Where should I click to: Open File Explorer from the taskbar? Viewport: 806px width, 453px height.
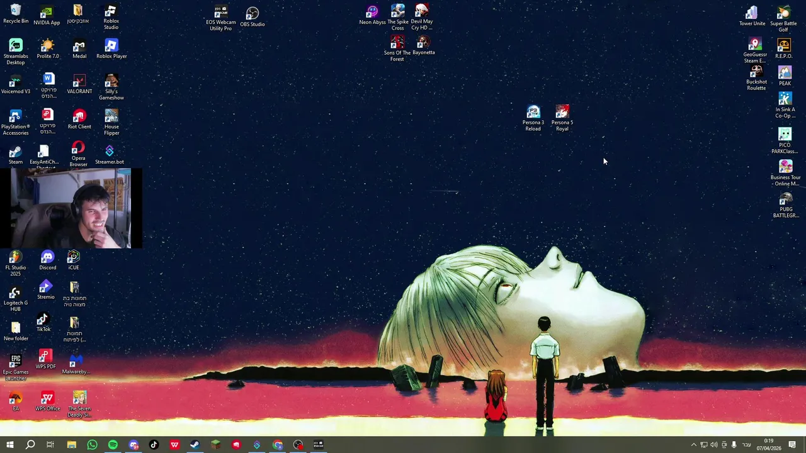click(72, 445)
